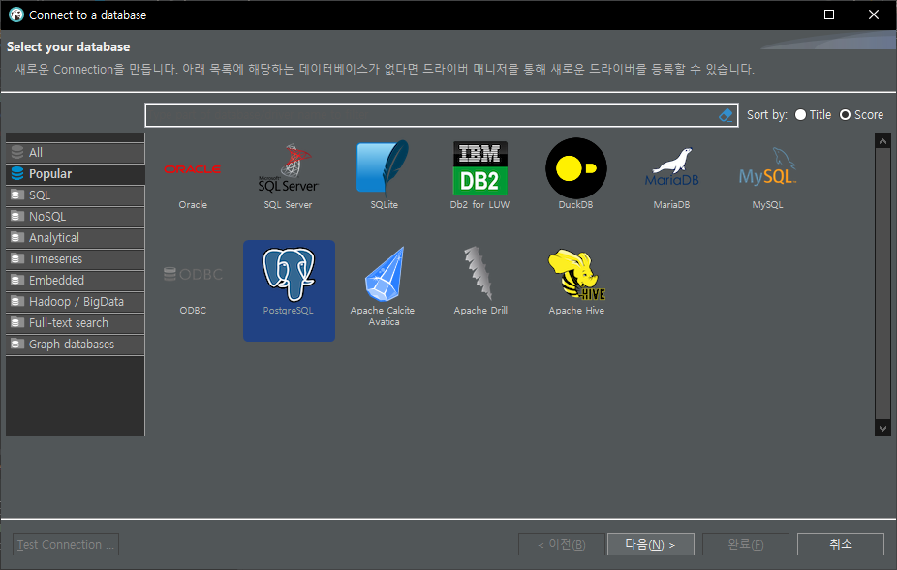
Task: Select the Embedded category
Action: point(75,280)
